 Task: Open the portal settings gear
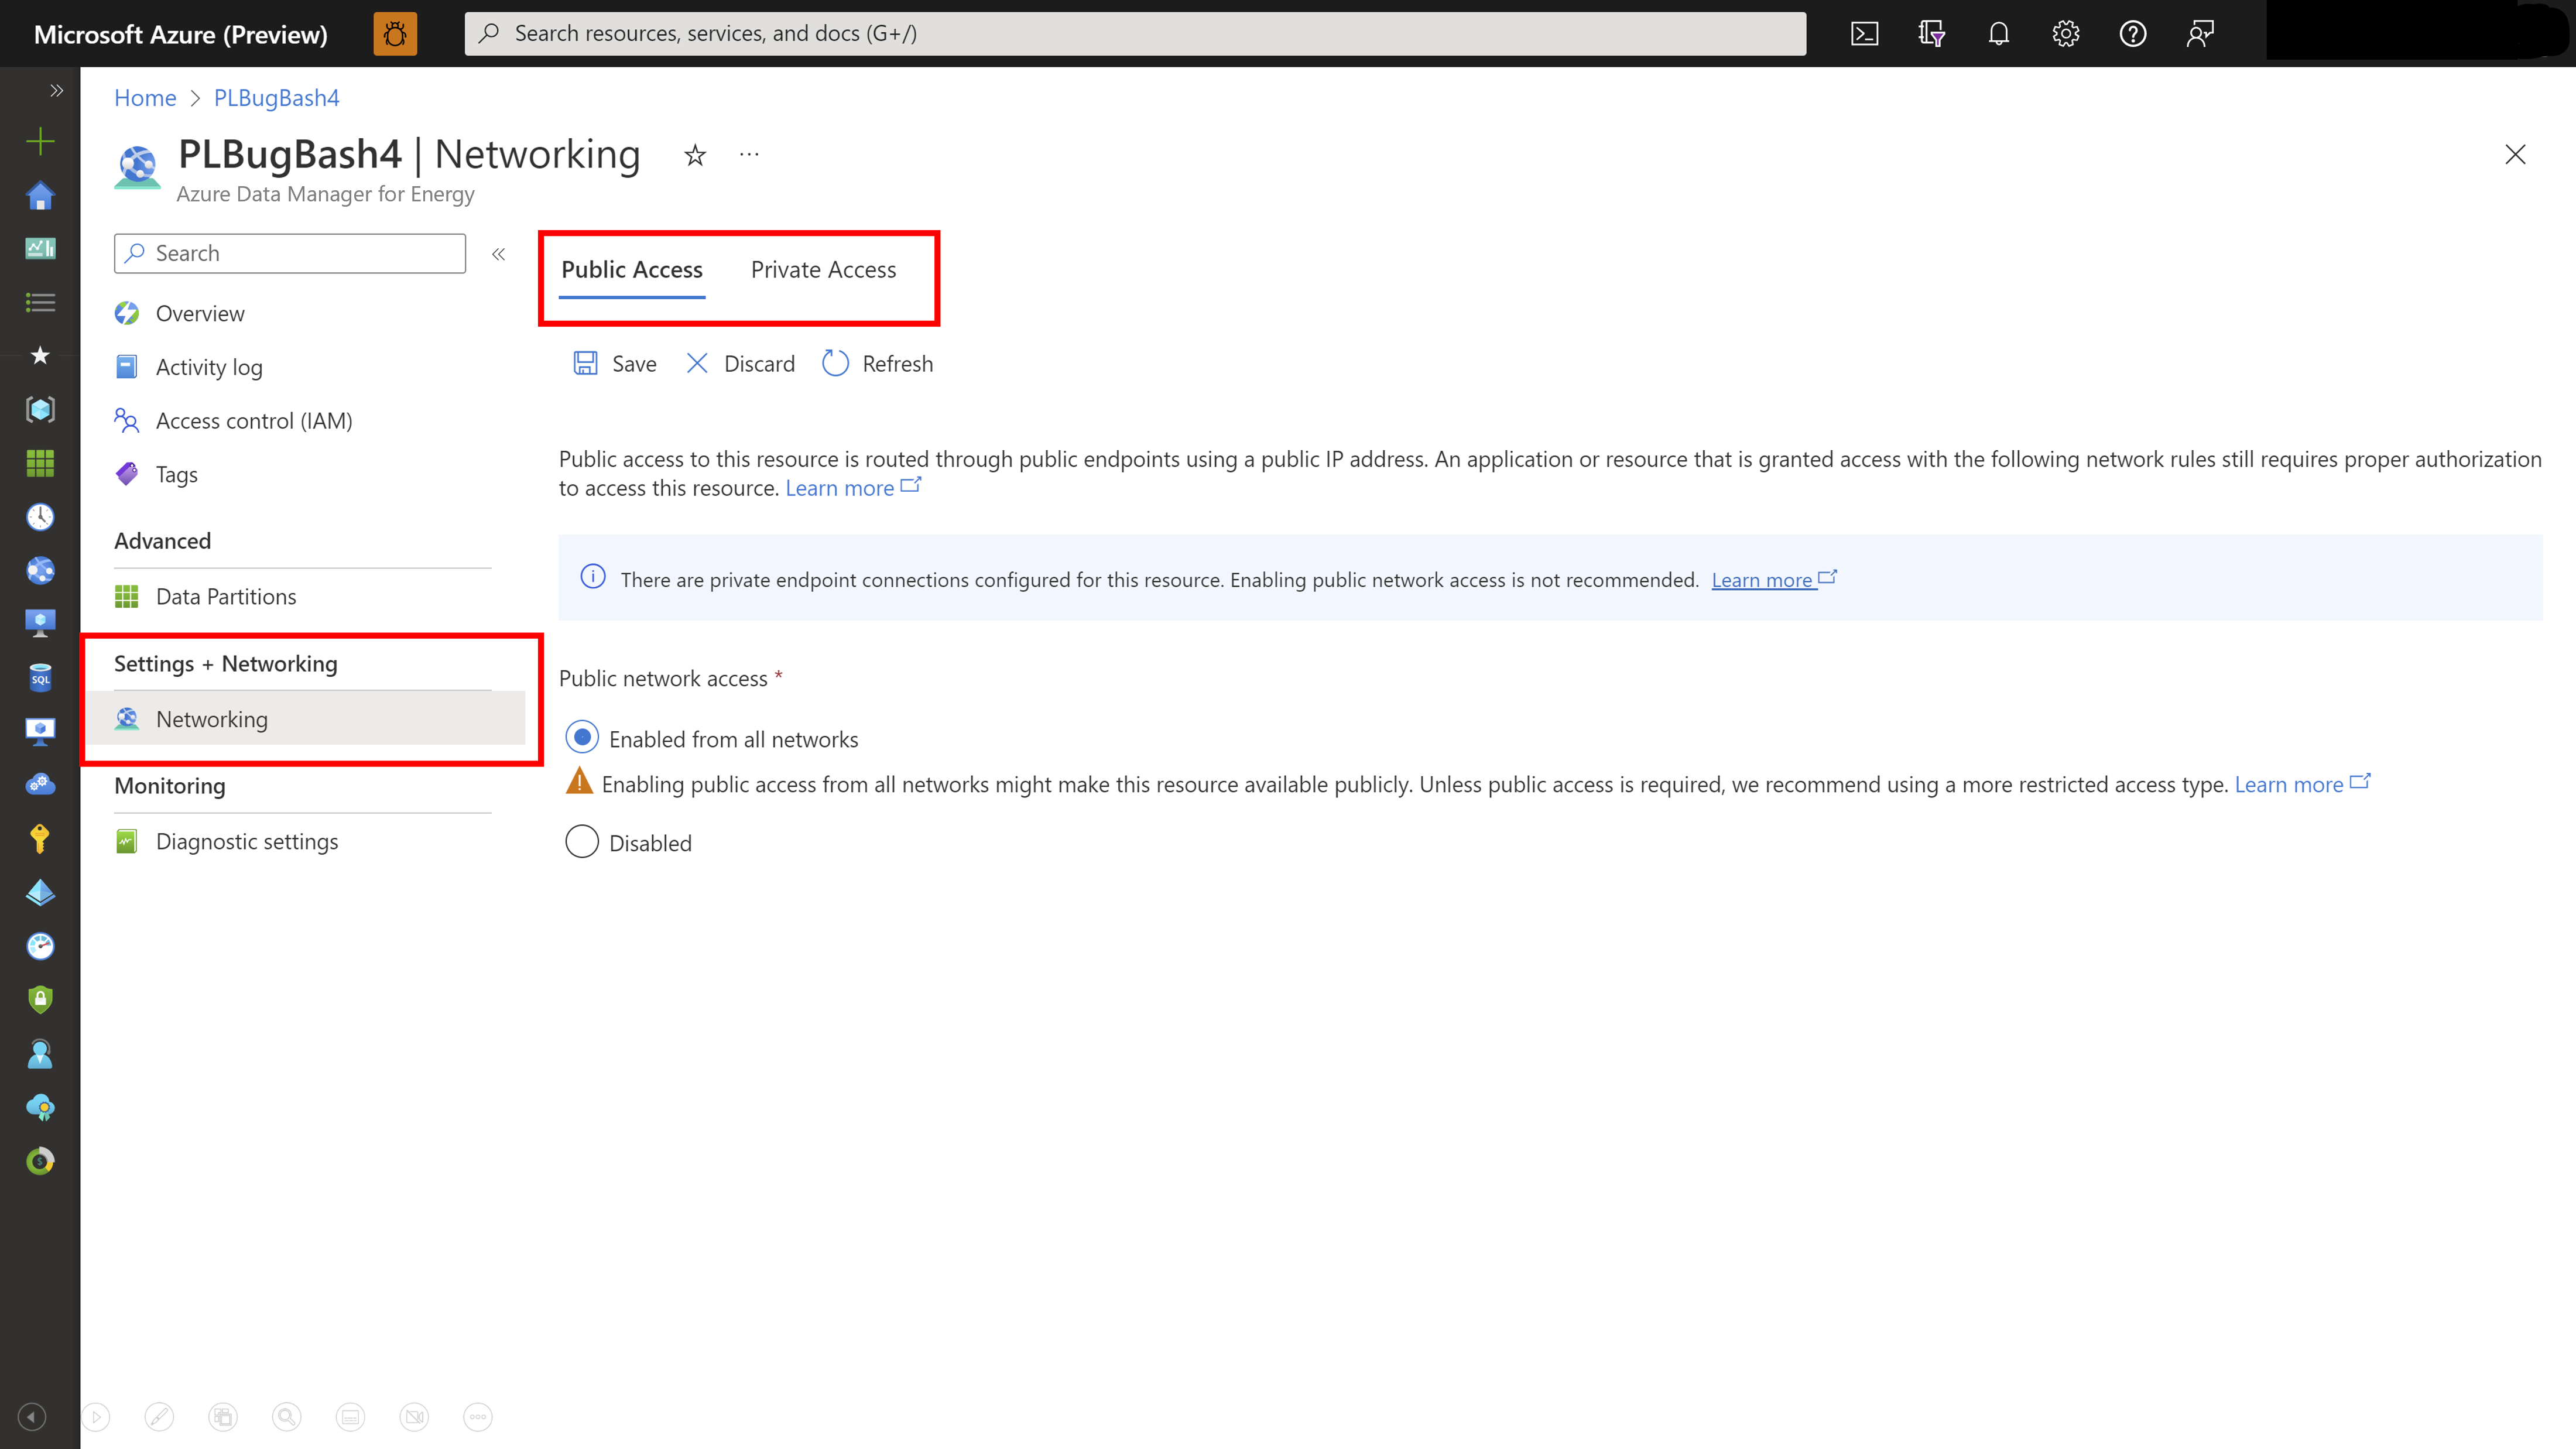pyautogui.click(x=2065, y=33)
